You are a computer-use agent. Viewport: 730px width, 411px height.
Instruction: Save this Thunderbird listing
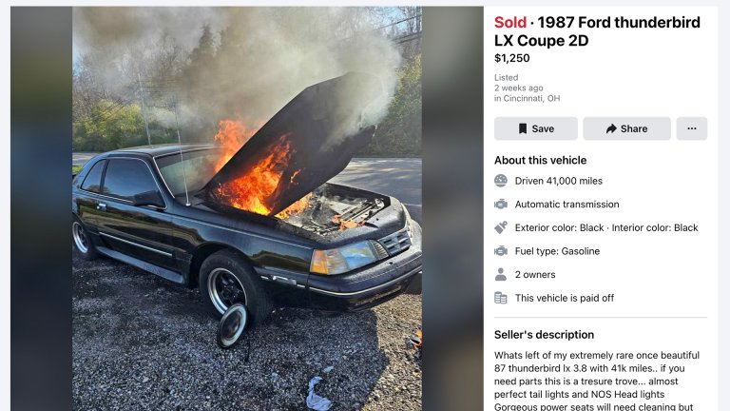click(x=536, y=128)
